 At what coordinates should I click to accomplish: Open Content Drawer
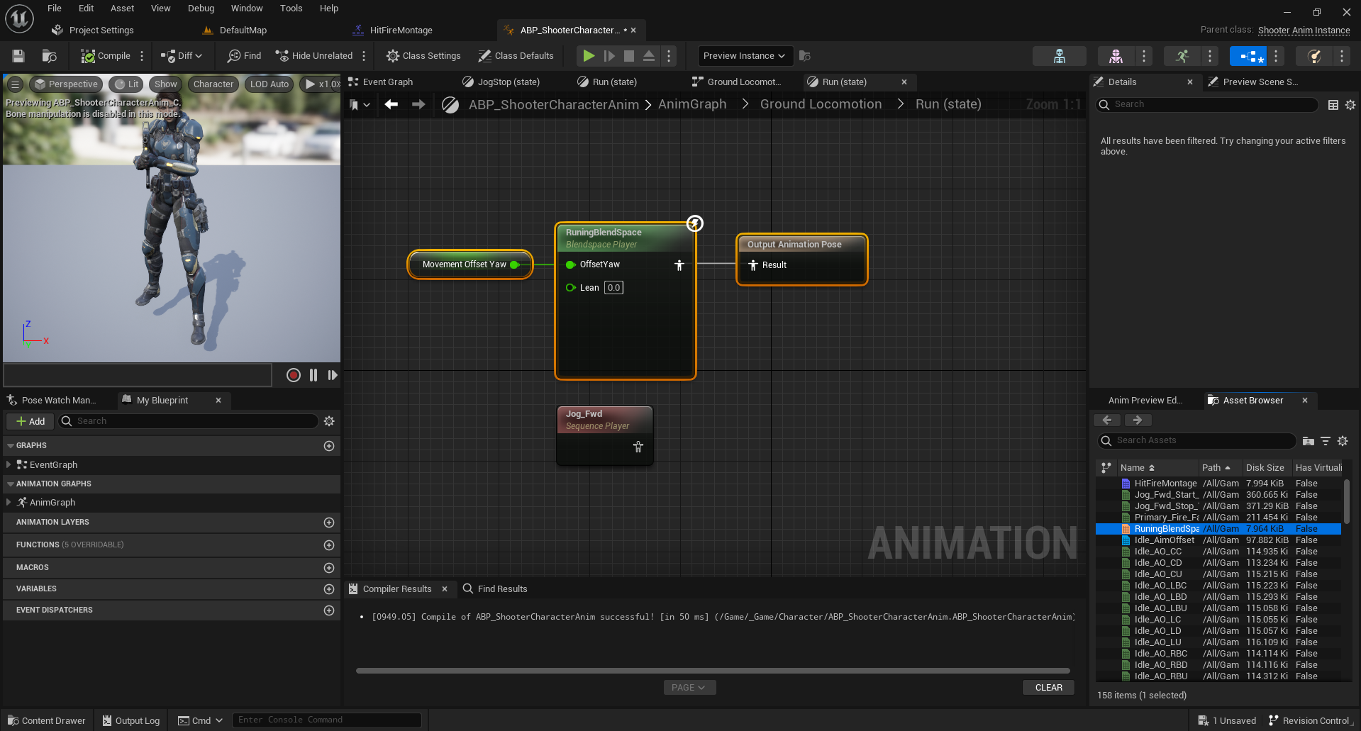tap(46, 721)
